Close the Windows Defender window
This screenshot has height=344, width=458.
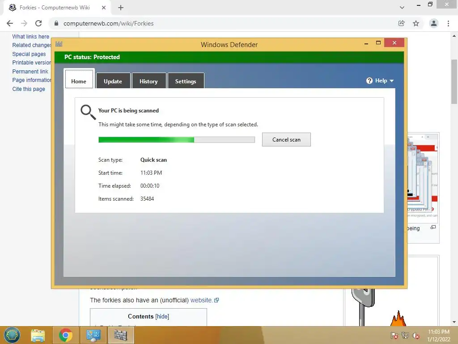tap(394, 43)
